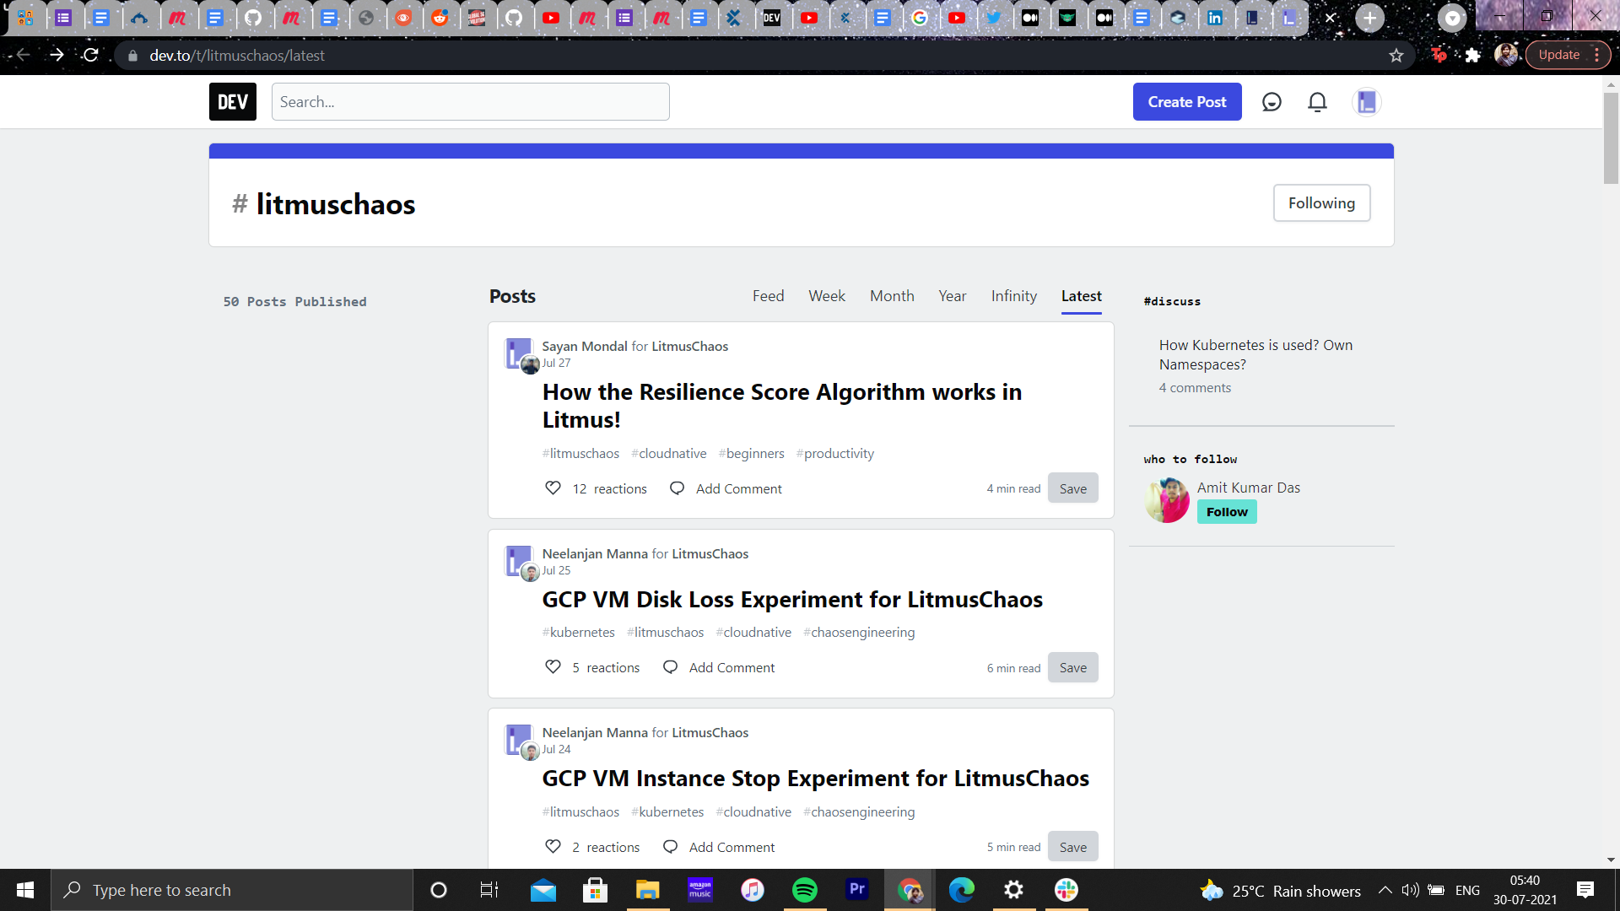This screenshot has width=1620, height=911.
Task: Open Amit Kumar Das avatar thumbnail
Action: [1167, 500]
